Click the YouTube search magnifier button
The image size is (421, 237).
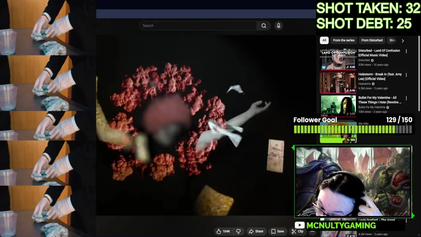pos(264,26)
